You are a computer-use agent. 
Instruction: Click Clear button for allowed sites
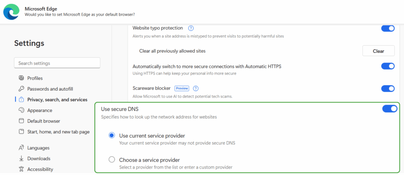pos(378,51)
